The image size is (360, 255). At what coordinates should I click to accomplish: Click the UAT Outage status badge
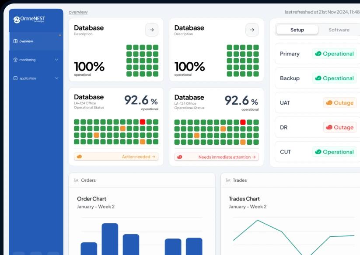(x=339, y=103)
